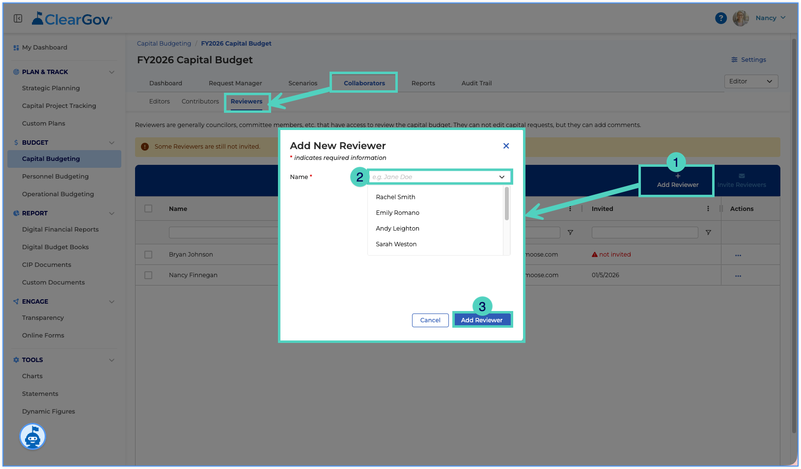
Task: Open the help question mark icon
Action: tap(720, 18)
